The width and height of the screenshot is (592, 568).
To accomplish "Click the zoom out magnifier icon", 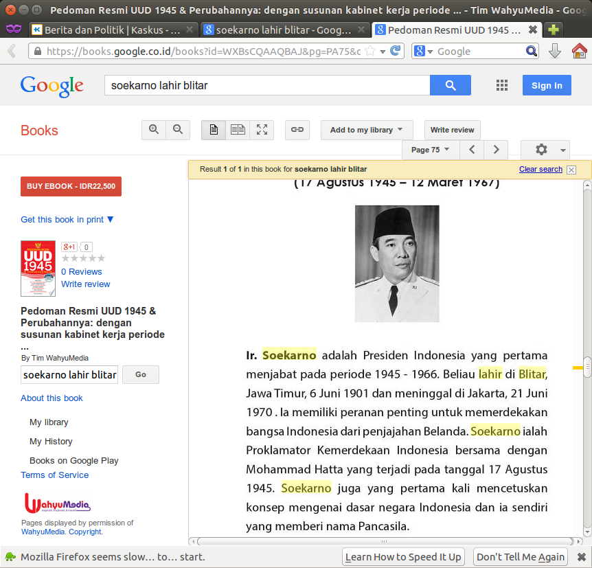I will tap(178, 130).
